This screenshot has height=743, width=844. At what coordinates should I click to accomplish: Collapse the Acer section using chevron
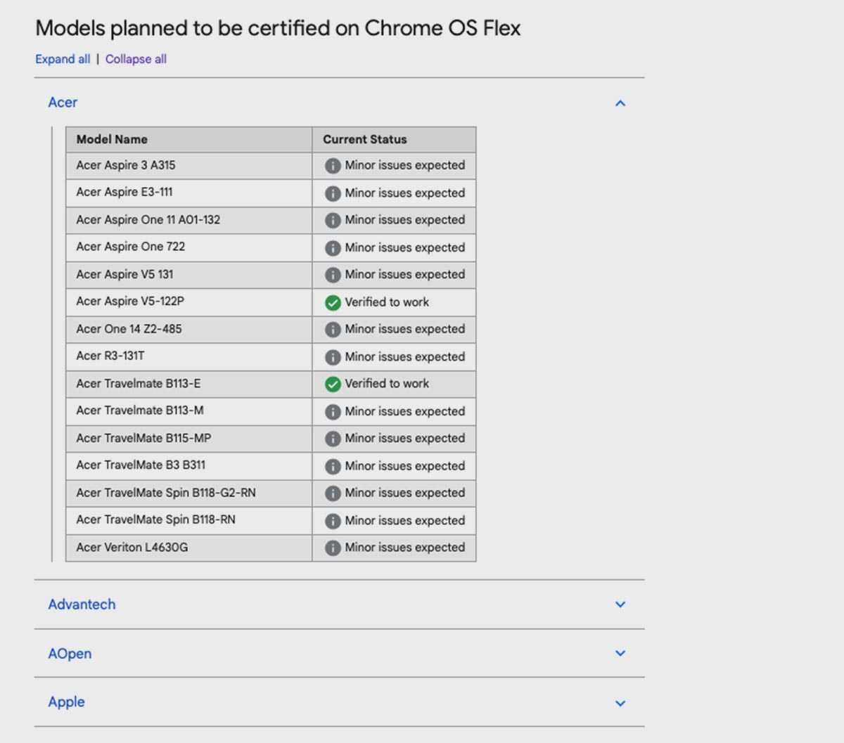620,103
